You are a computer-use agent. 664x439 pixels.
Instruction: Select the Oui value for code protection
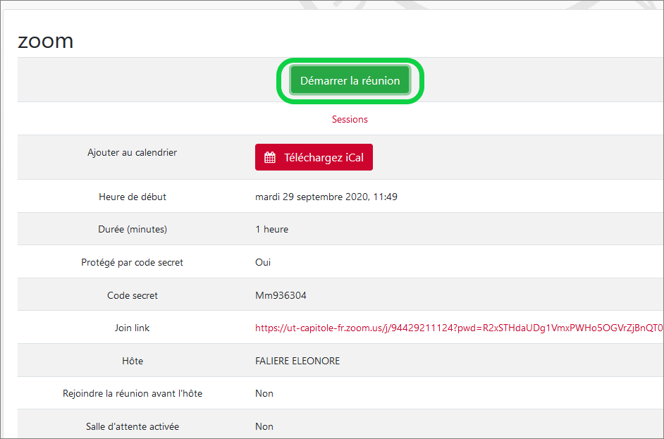262,262
